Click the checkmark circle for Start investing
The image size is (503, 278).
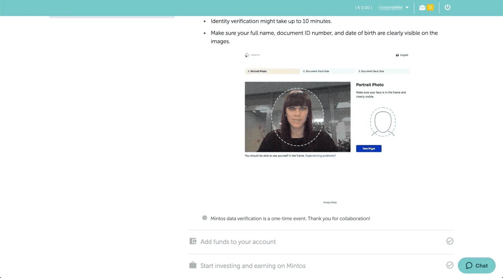(x=450, y=265)
